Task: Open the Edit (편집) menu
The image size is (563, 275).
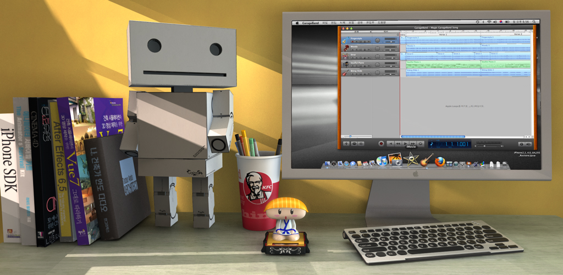Action: pyautogui.click(x=334, y=22)
